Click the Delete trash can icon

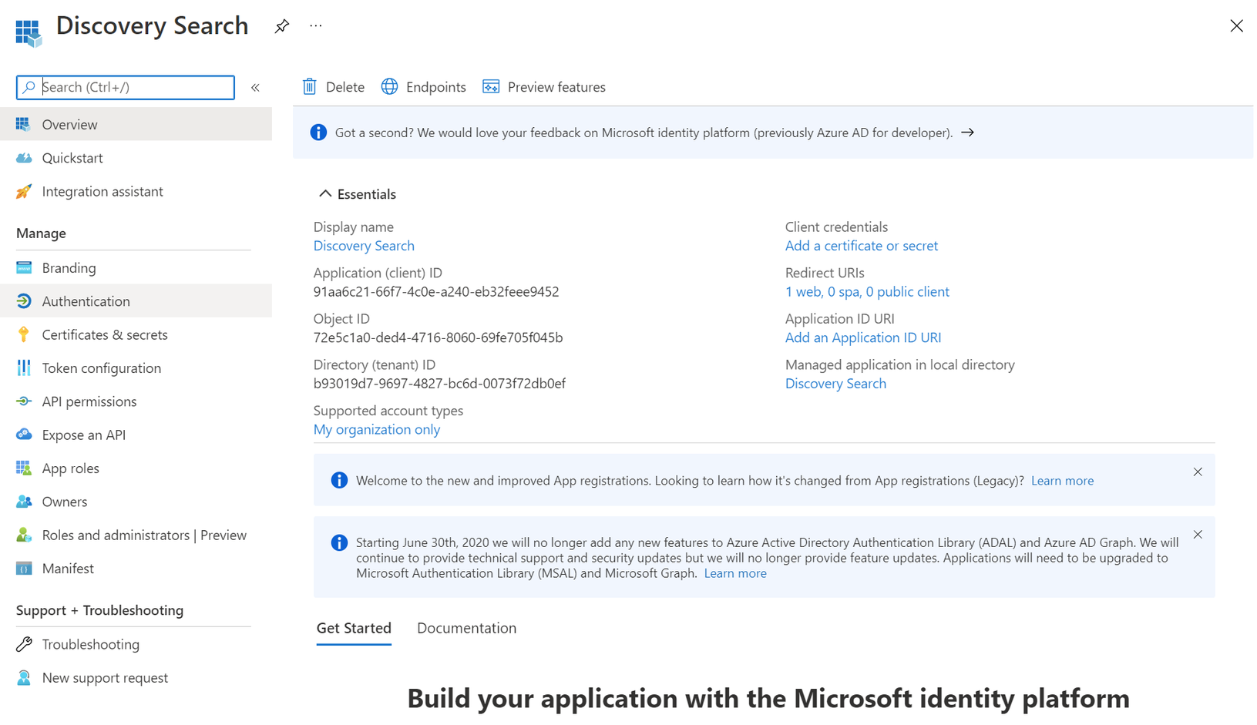point(310,87)
